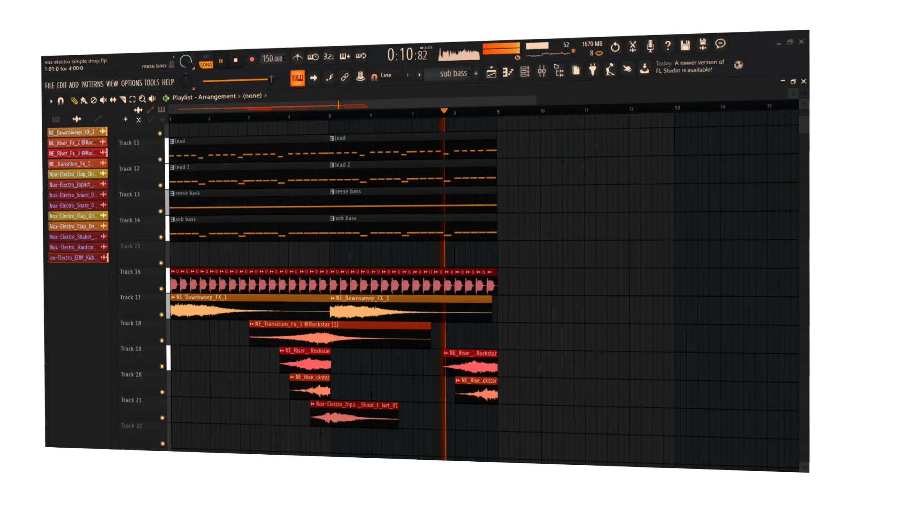Open the tempo tapper icon

point(610,70)
